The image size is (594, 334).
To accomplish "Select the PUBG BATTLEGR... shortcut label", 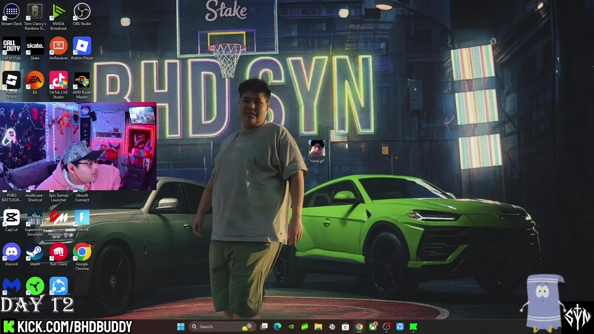I will click(x=12, y=198).
